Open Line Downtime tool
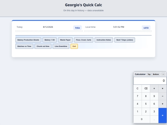The height and width of the screenshot is (125, 167). 61,46
